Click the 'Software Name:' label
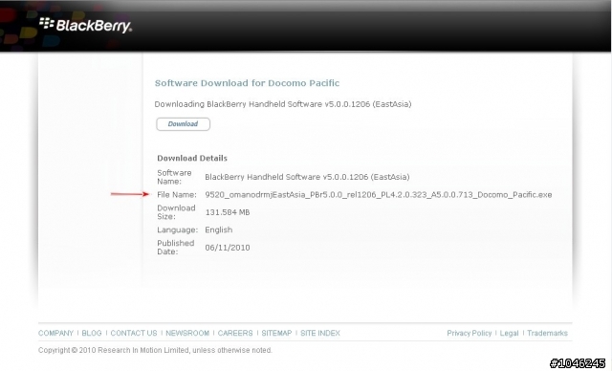 [x=174, y=177]
